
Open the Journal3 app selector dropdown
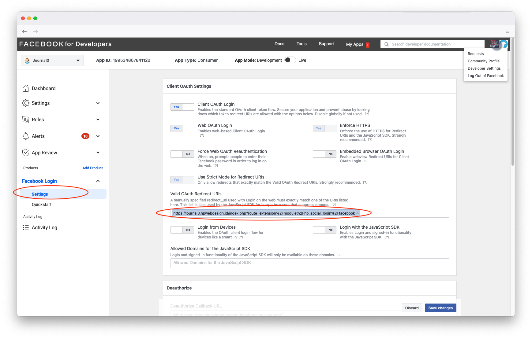(52, 61)
